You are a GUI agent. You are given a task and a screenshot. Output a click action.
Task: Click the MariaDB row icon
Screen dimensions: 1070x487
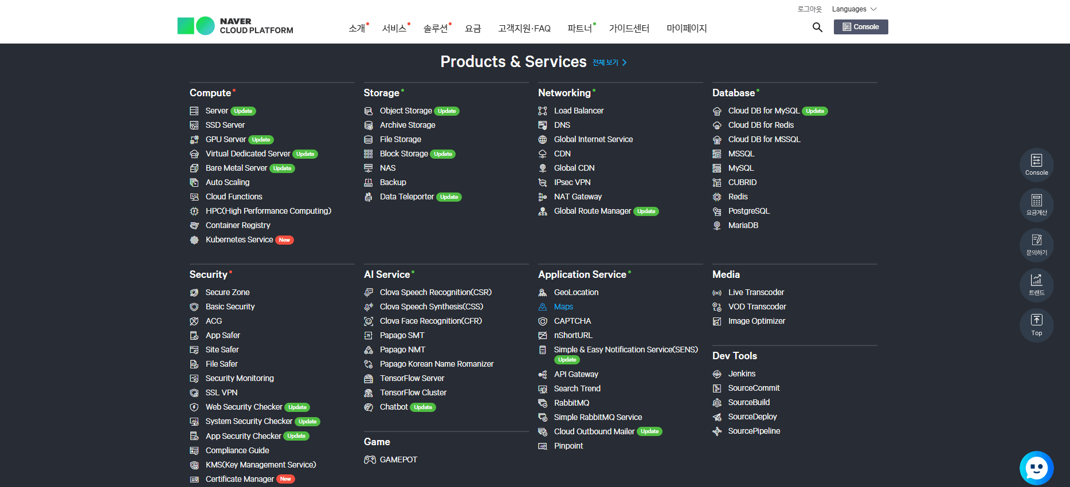click(717, 226)
